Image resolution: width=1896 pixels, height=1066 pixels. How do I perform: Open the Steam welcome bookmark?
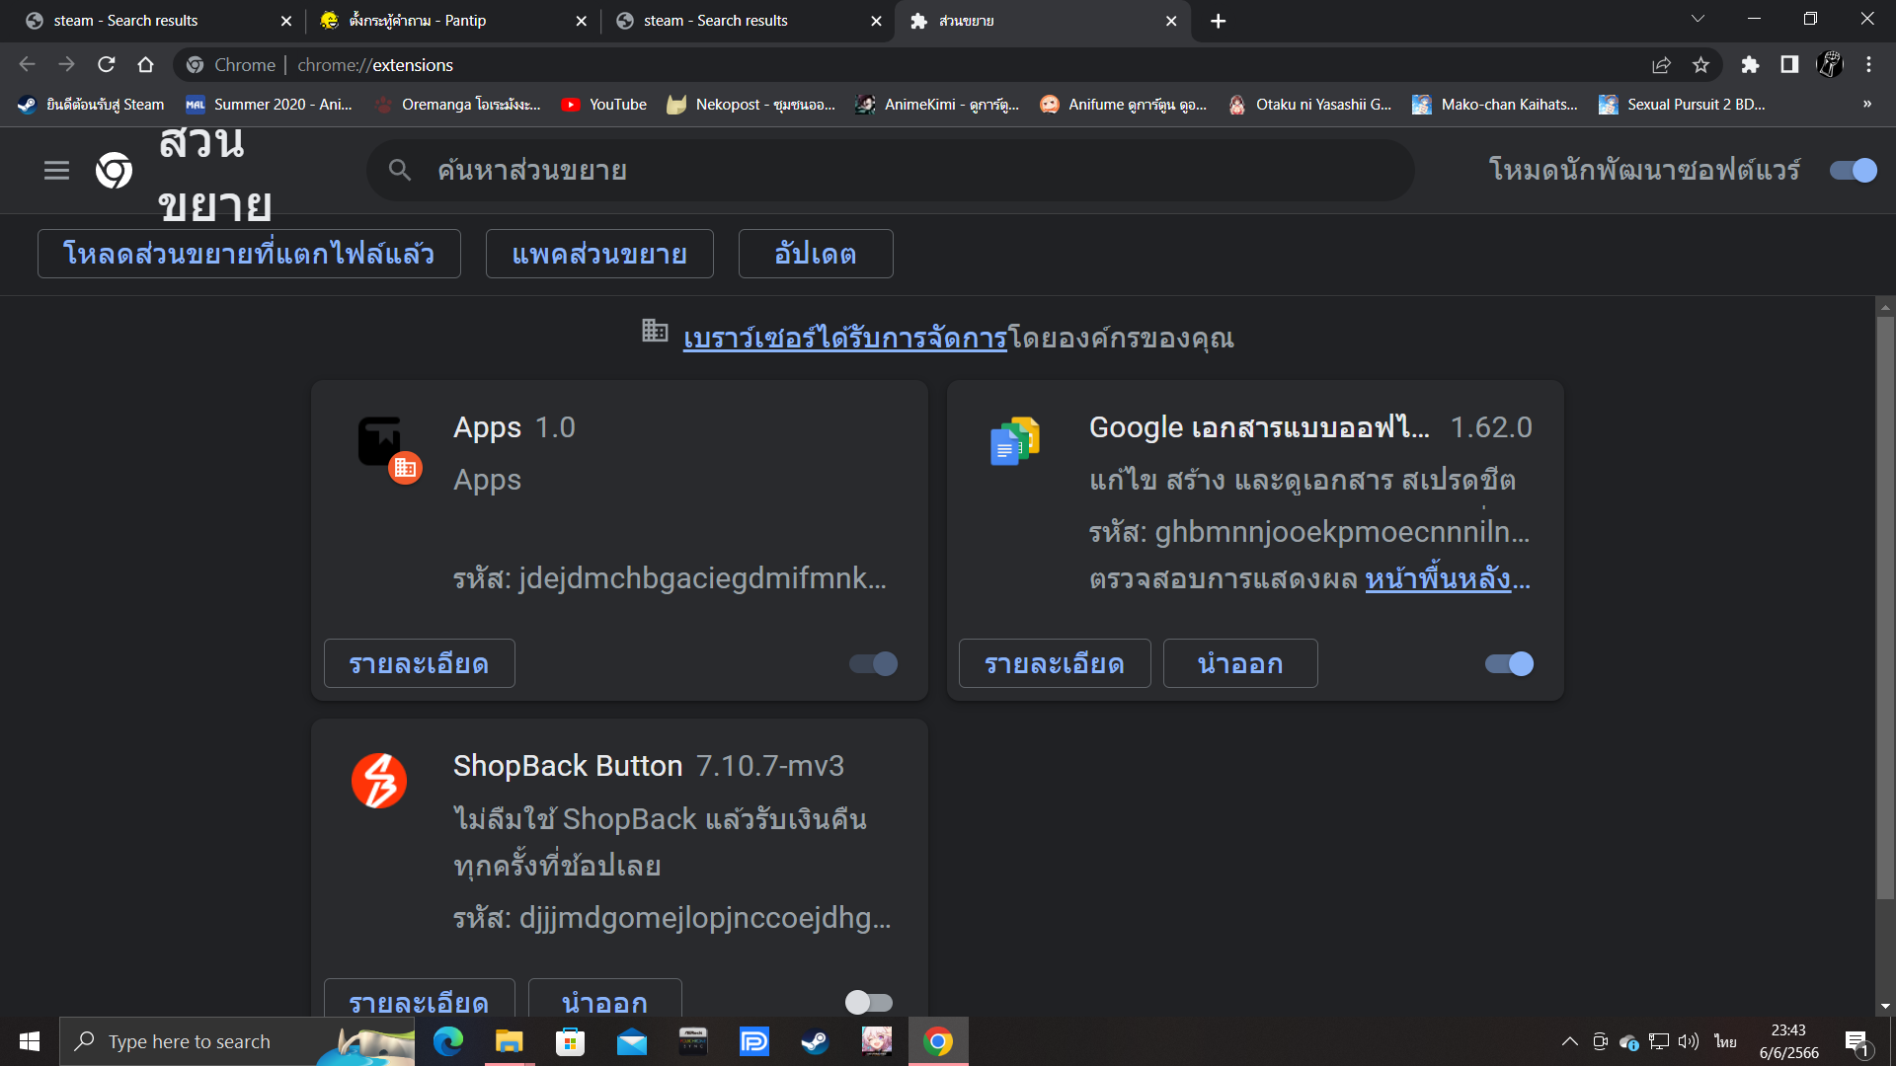[92, 105]
